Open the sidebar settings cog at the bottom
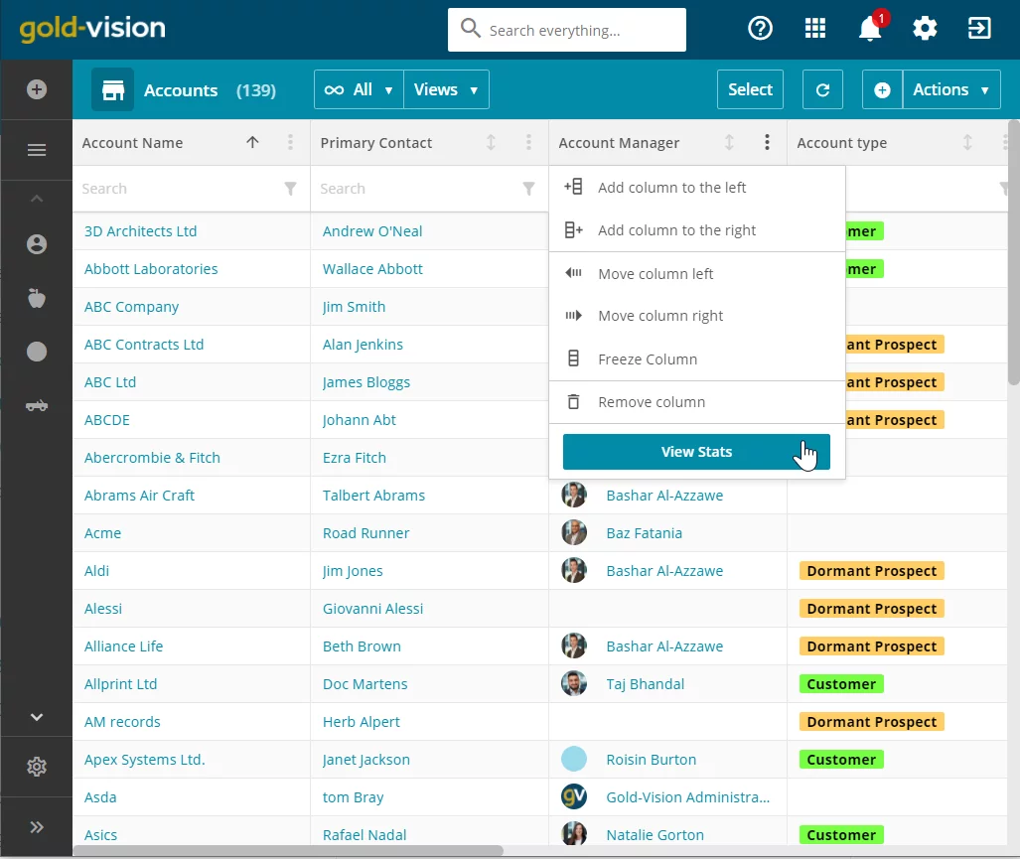This screenshot has width=1020, height=859. 37,767
